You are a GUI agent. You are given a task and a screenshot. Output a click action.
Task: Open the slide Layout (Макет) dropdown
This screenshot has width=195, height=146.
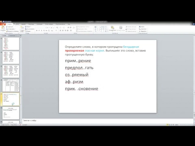click(28, 27)
